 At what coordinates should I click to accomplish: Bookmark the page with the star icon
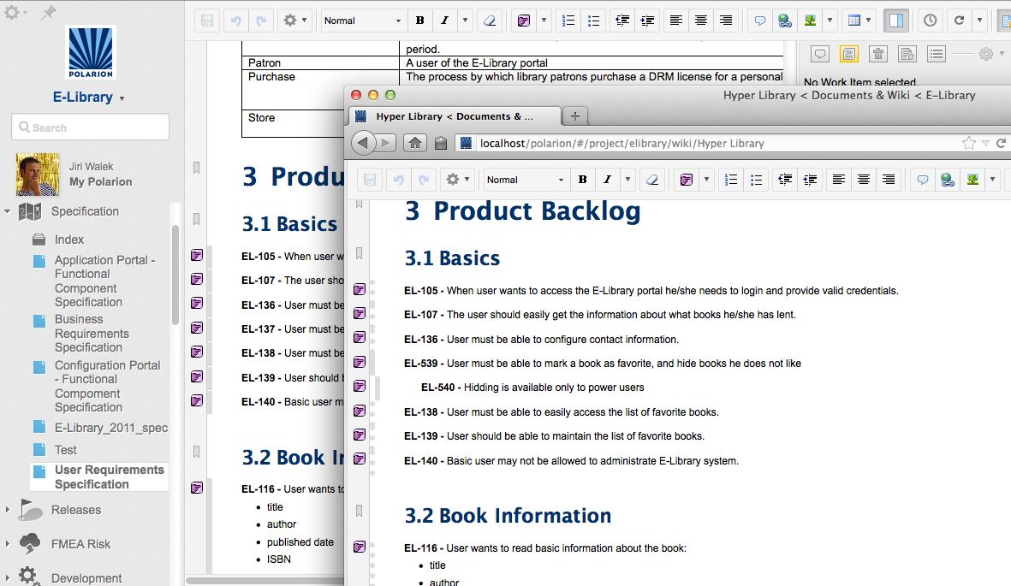coord(968,143)
